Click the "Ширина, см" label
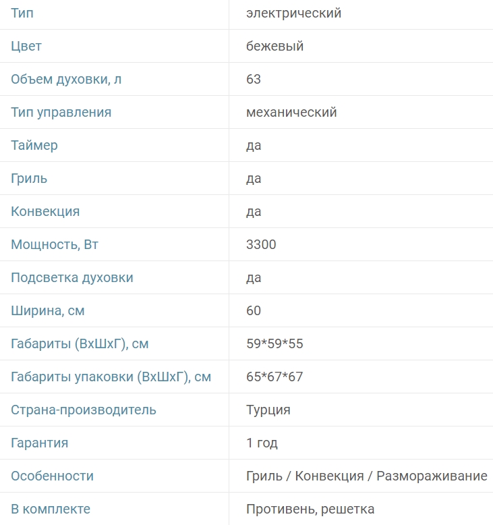493x525 pixels. [x=48, y=311]
